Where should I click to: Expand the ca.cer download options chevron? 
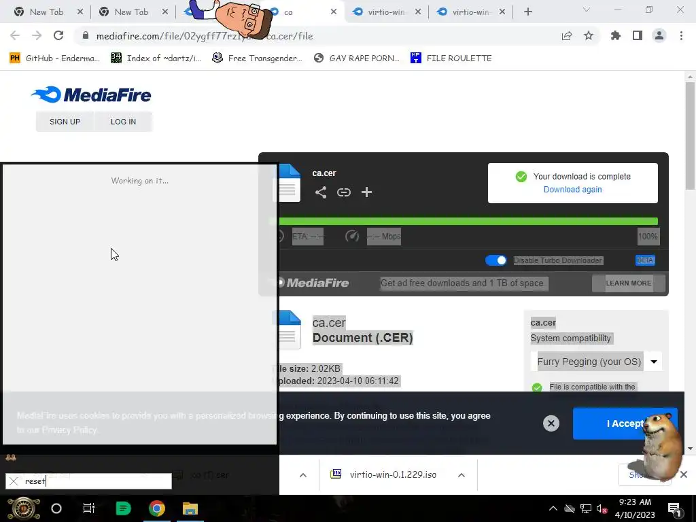302,475
